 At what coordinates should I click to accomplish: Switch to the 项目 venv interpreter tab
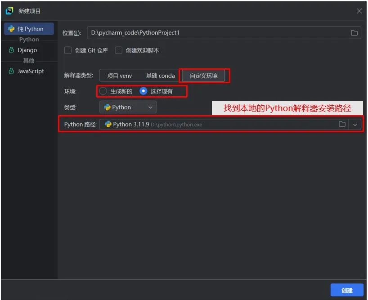coord(120,76)
